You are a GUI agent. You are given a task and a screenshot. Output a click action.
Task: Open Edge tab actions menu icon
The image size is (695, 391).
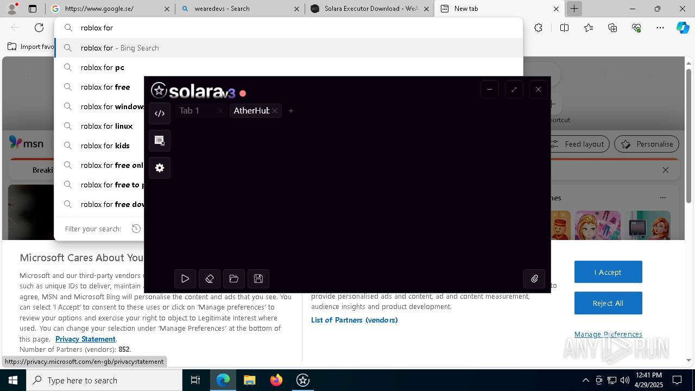click(33, 9)
